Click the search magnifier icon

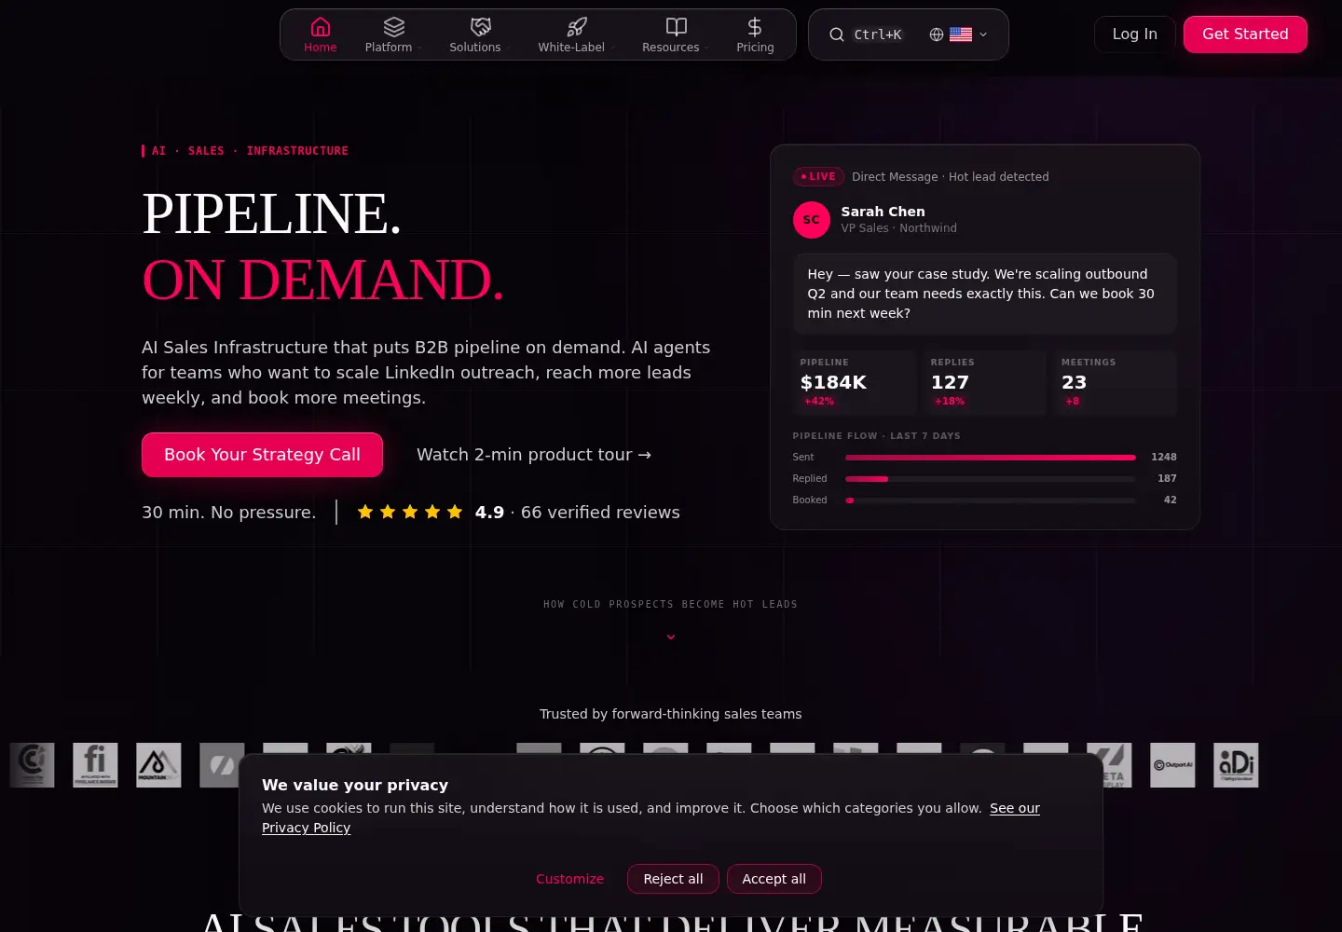(x=837, y=34)
